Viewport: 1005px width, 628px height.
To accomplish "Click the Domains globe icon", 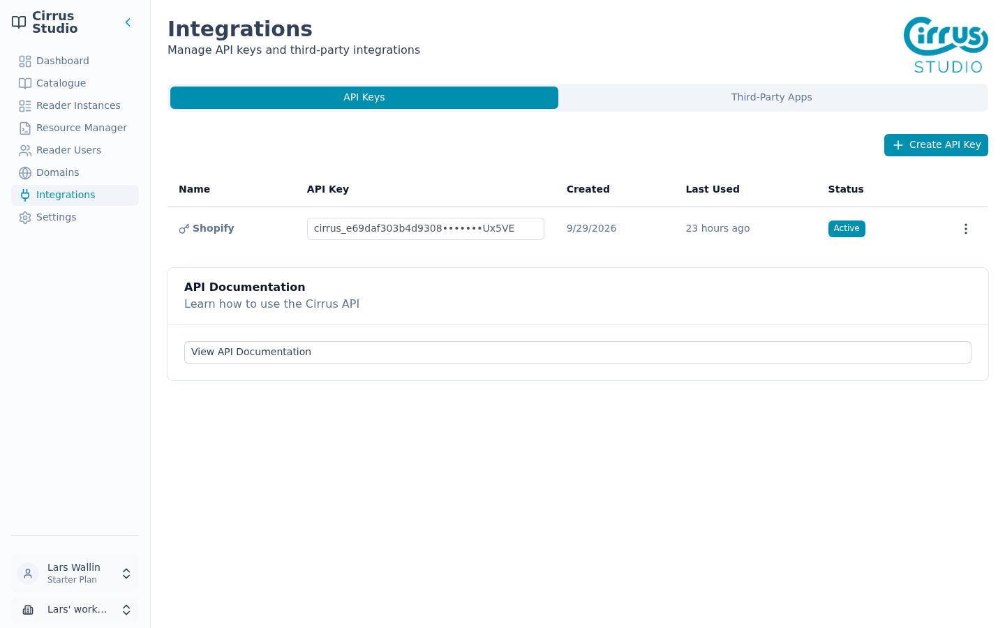I will pos(25,173).
